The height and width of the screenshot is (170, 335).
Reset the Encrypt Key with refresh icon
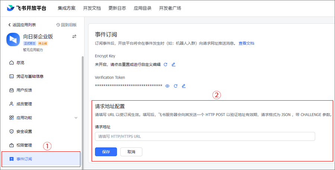tap(166, 64)
